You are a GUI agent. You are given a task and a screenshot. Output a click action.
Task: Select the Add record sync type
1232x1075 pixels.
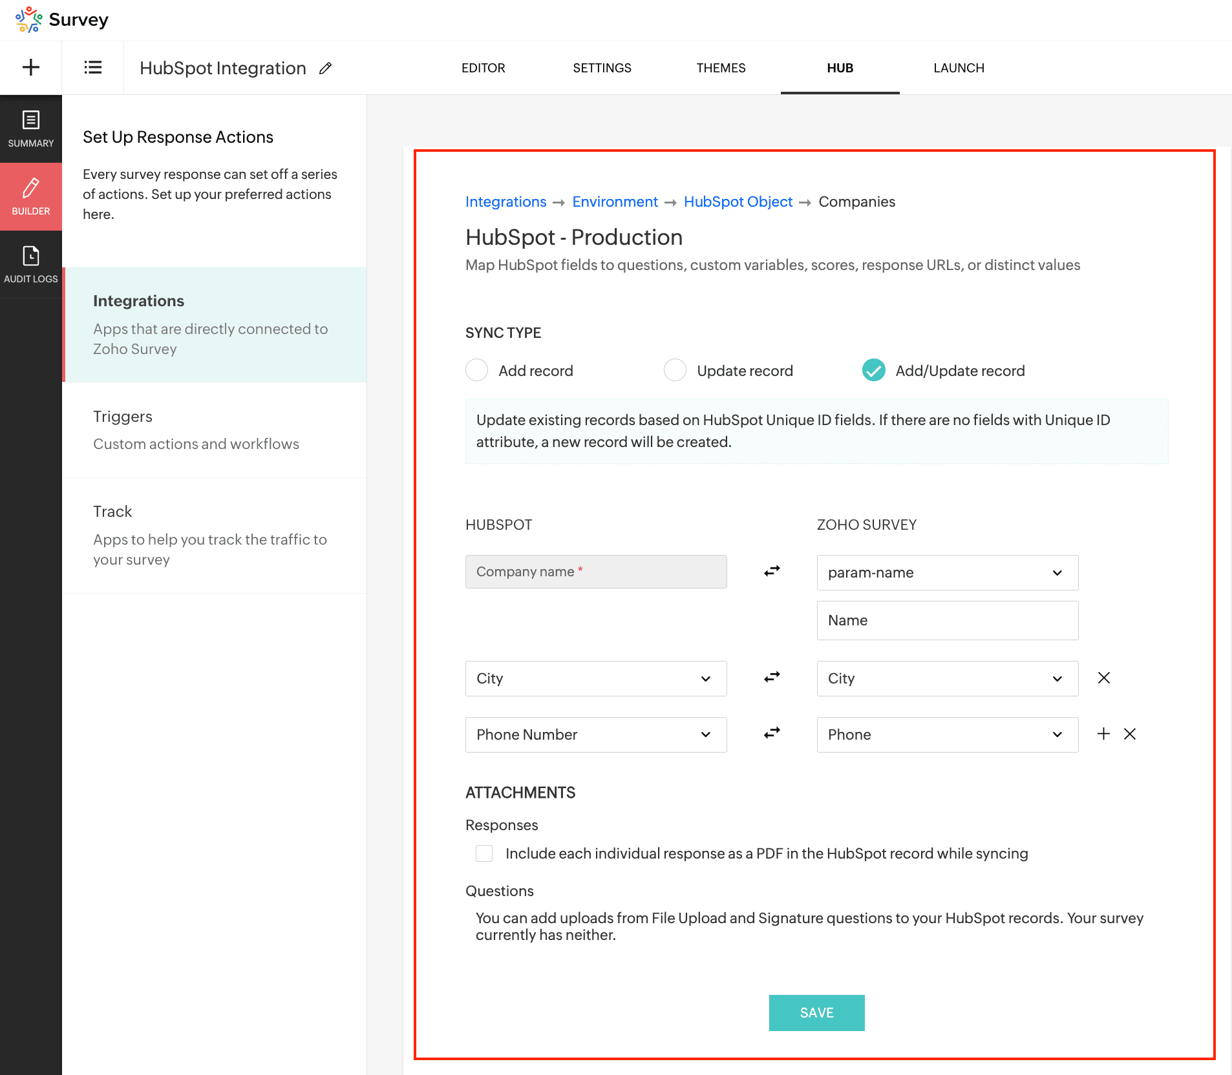pos(477,370)
